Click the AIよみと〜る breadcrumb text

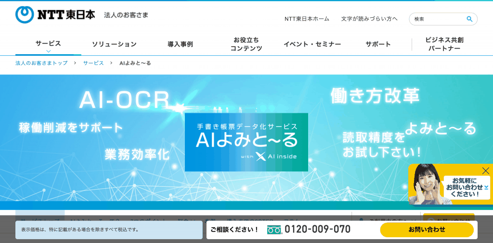(x=135, y=63)
